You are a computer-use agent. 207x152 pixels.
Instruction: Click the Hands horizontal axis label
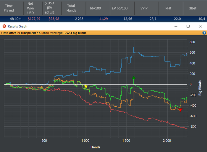coord(95,147)
